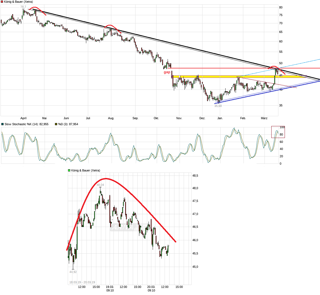Click the "35,68" low price label

[218, 106]
